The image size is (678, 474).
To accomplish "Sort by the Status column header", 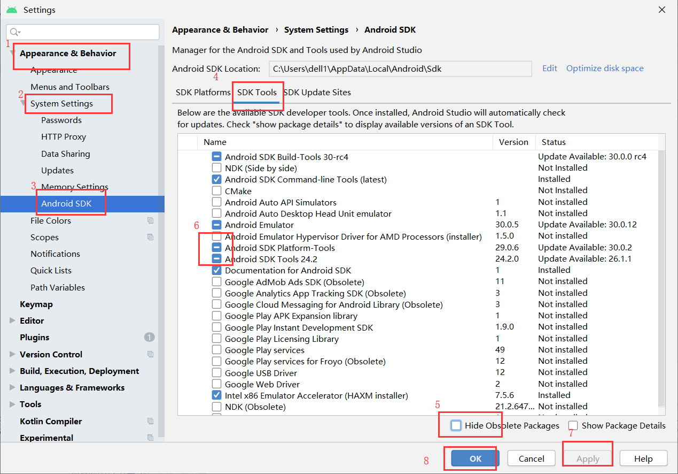I will click(597, 142).
